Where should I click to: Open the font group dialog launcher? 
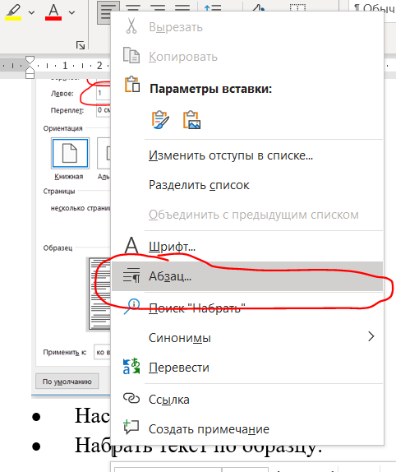pos(81,45)
